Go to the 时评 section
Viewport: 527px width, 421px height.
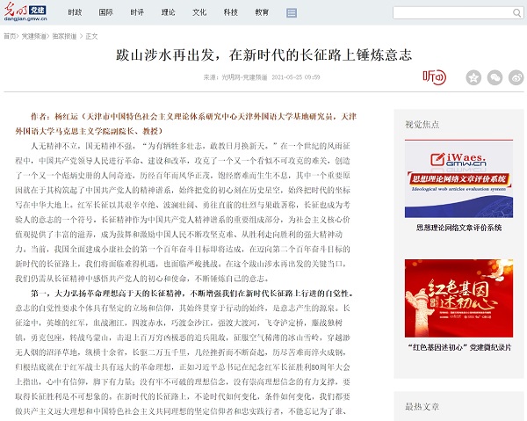pos(137,14)
